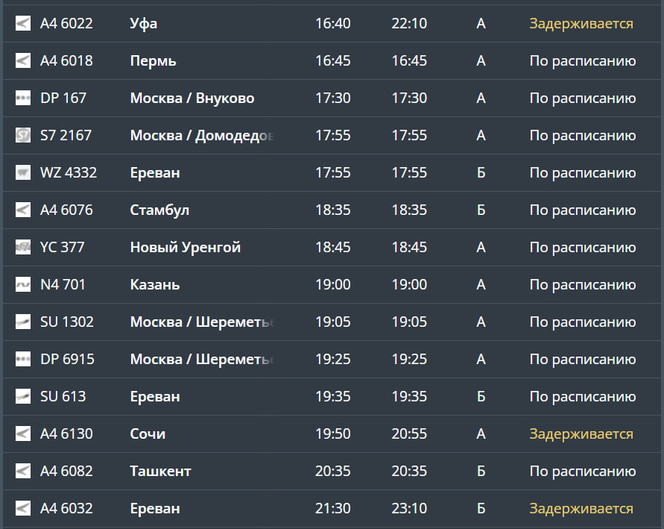Click the Aeroflot icon beside SU 613

(x=23, y=397)
